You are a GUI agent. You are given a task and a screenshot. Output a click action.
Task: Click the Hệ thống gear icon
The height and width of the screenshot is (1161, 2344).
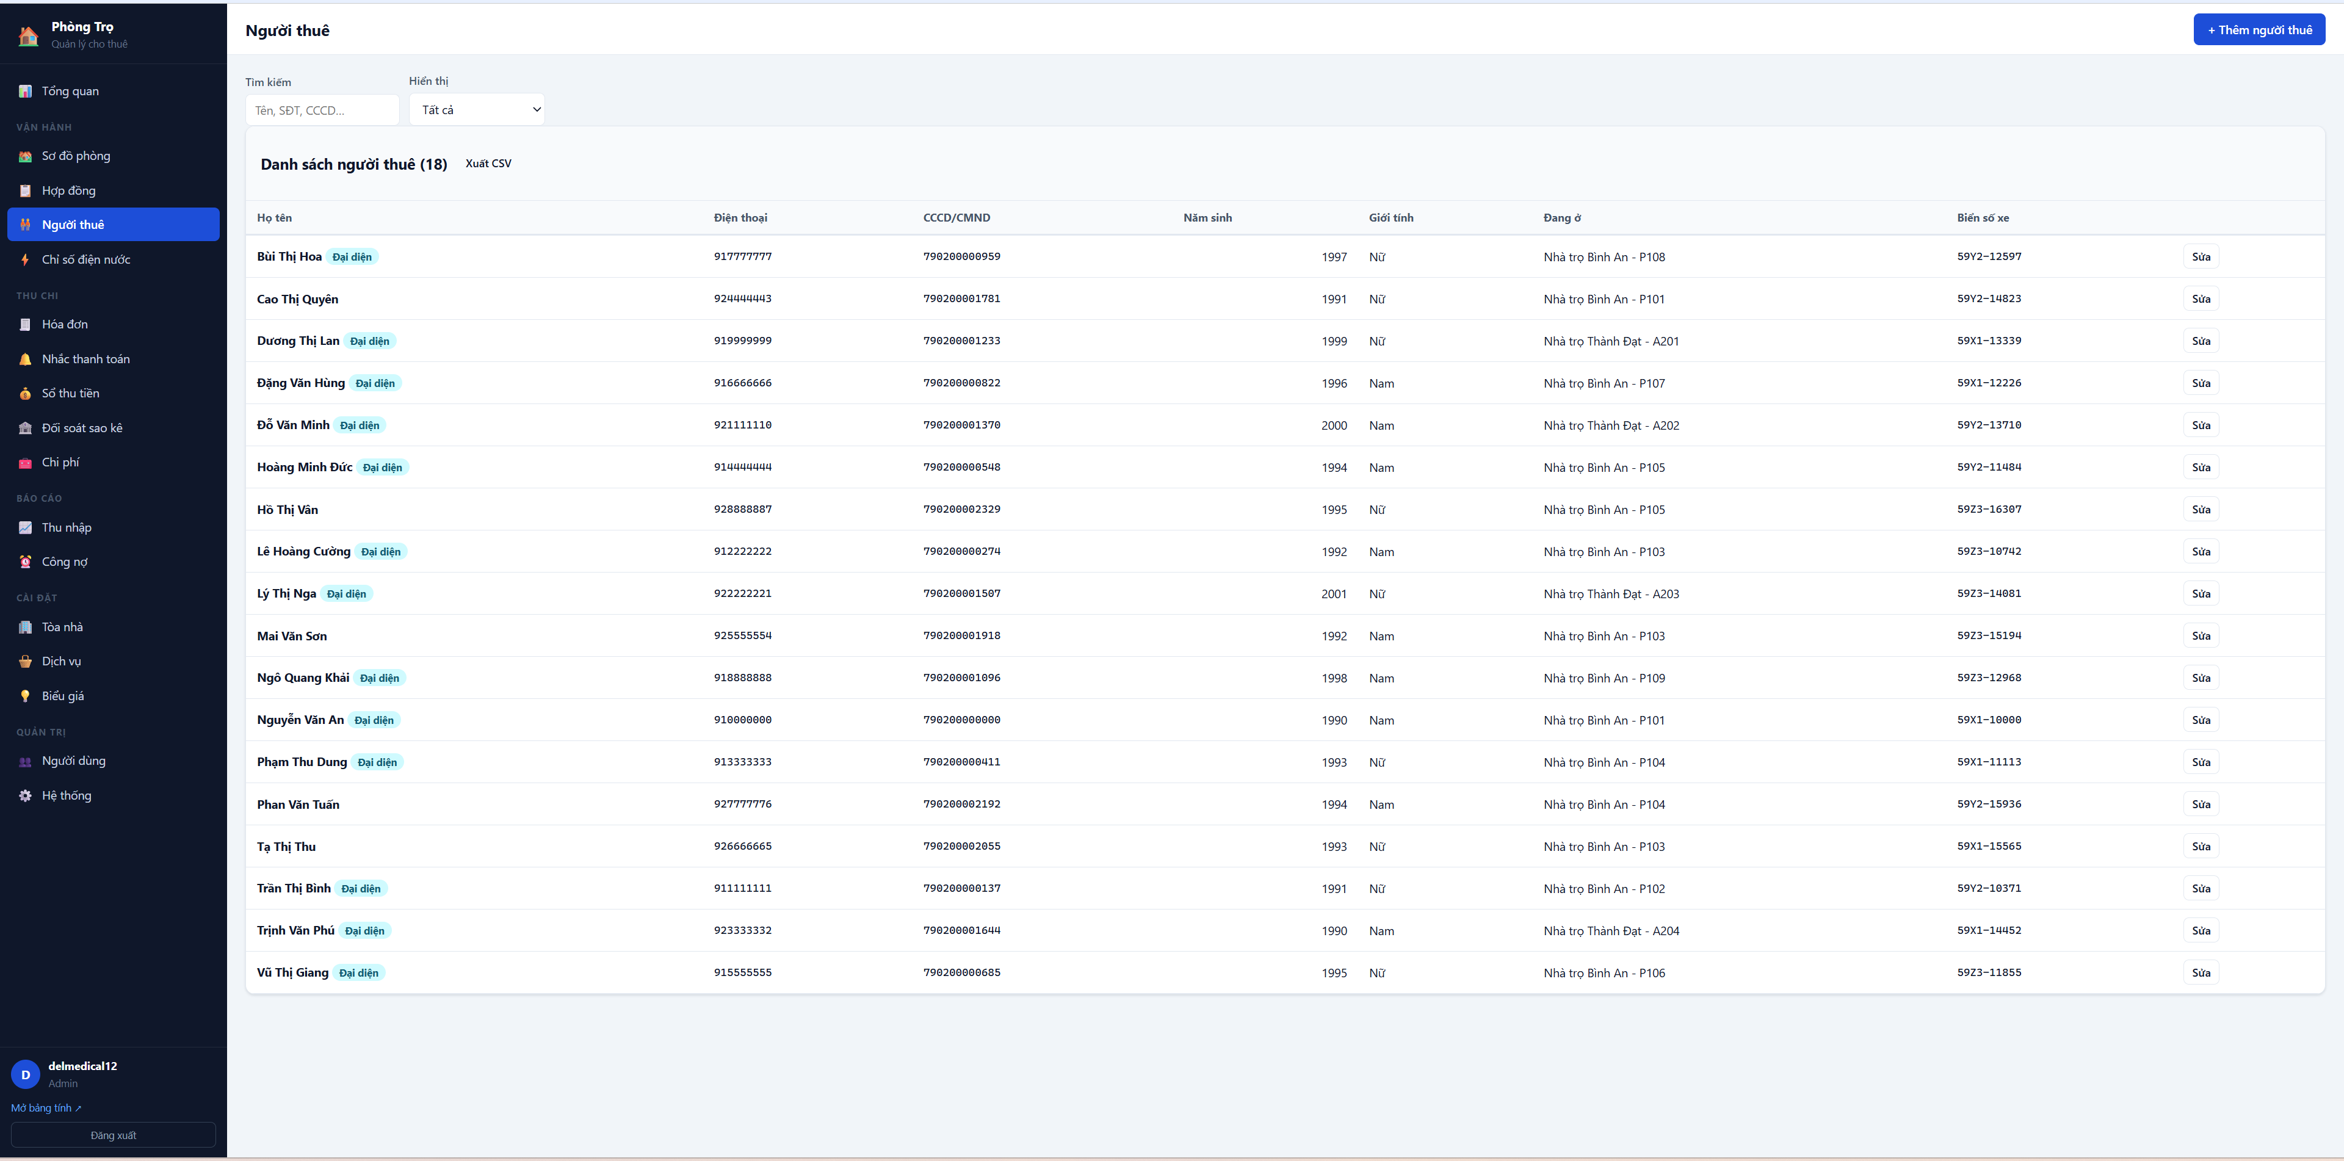26,795
